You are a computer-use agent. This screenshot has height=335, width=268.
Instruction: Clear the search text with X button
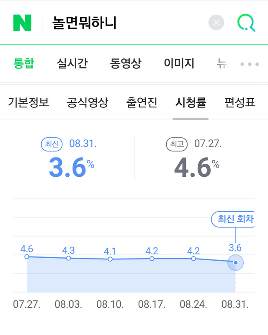216,23
